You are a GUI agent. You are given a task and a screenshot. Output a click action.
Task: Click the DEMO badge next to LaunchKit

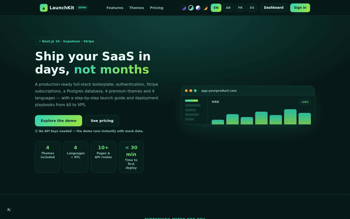83,8
